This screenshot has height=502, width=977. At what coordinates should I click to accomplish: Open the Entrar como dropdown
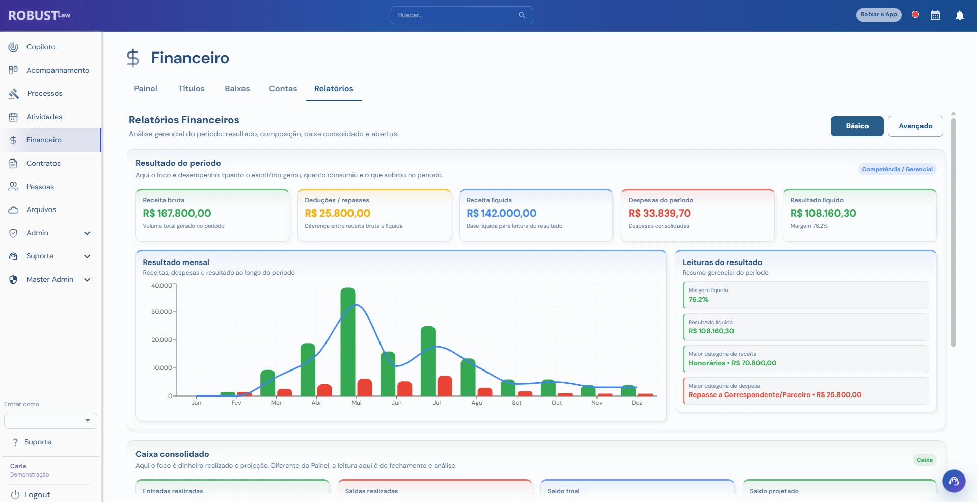pos(50,420)
